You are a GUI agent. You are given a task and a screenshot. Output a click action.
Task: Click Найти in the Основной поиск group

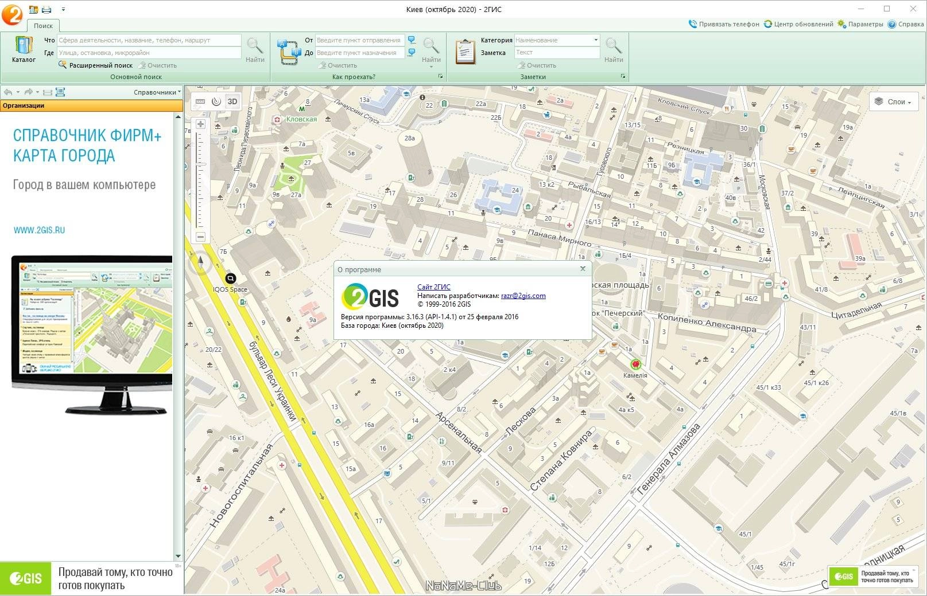(x=255, y=50)
